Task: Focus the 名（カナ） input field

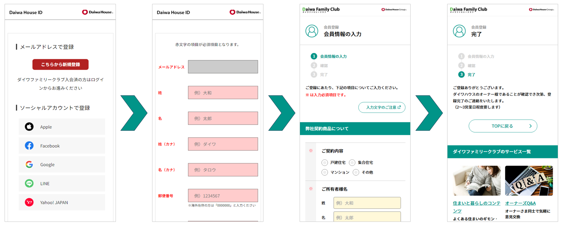Action: click(223, 170)
